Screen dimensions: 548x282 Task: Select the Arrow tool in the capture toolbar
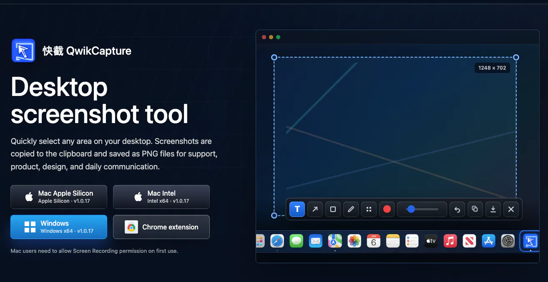point(315,209)
